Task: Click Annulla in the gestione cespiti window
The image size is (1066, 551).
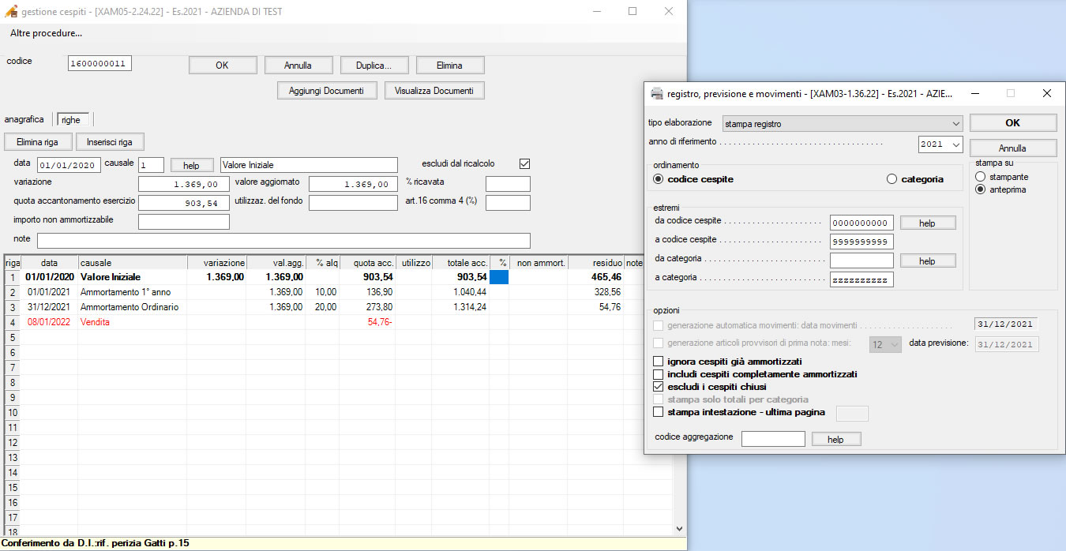Action: coord(298,66)
